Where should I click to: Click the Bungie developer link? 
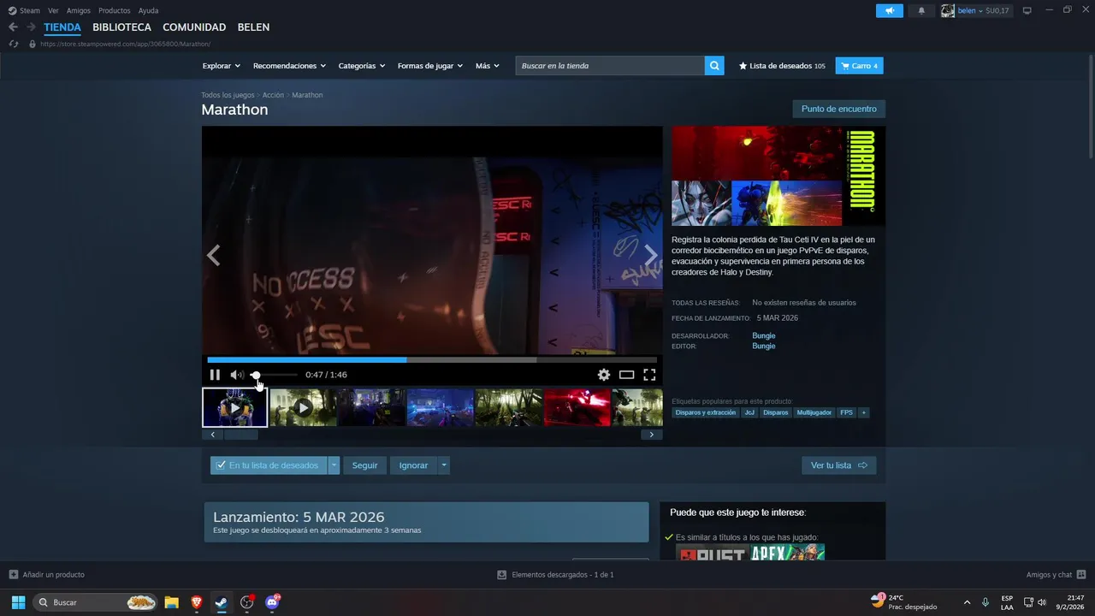764,335
